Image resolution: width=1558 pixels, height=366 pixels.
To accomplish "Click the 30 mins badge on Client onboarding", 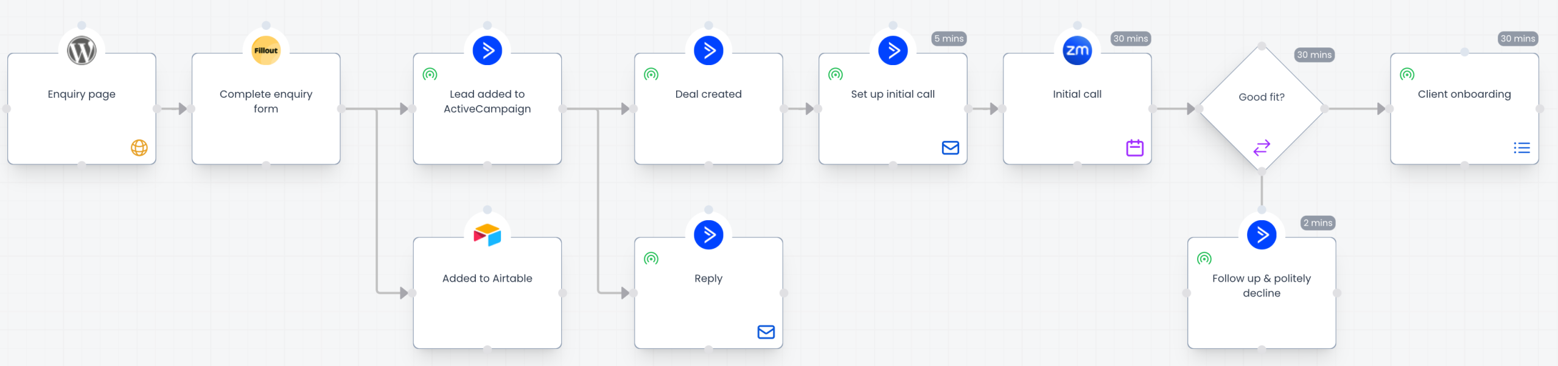I will (x=1517, y=38).
